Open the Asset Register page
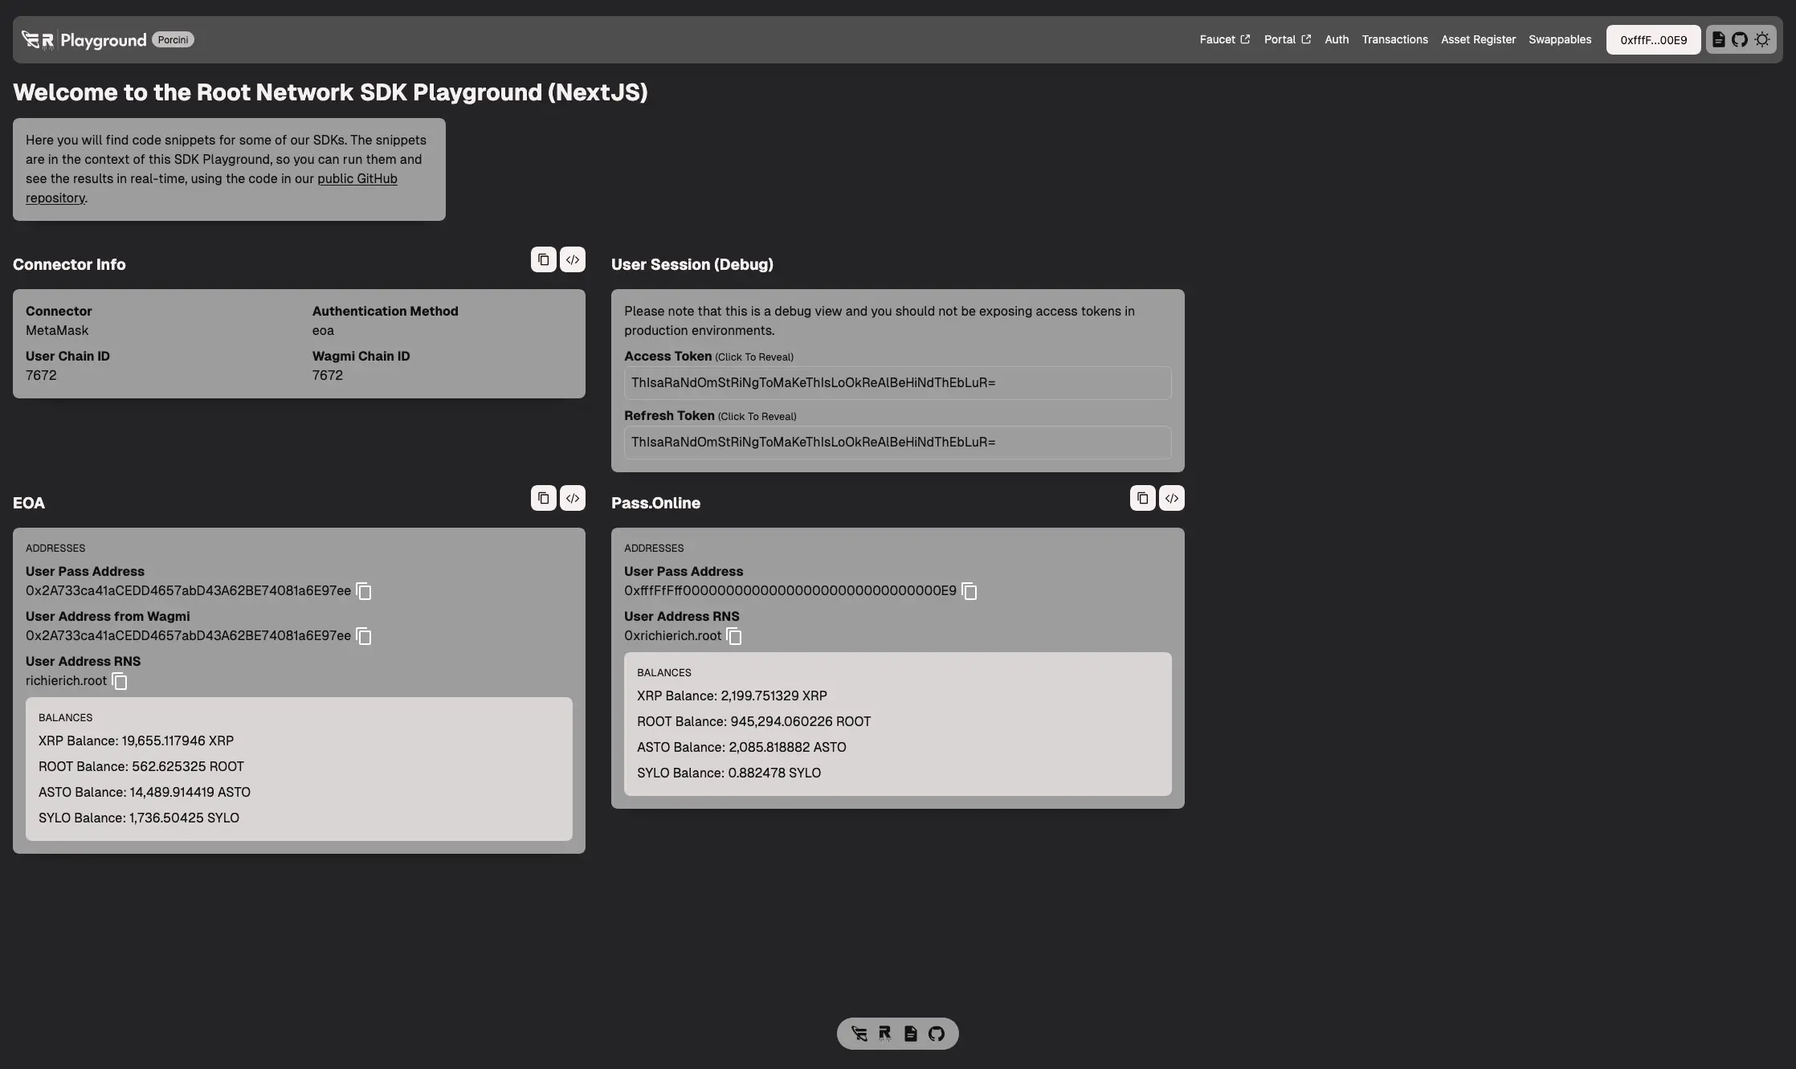 point(1478,39)
